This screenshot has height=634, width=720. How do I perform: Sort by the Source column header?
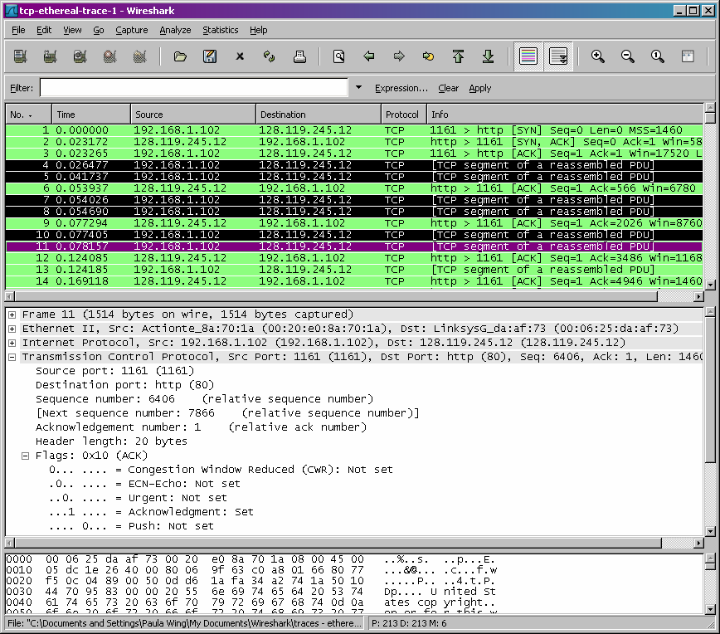click(192, 115)
